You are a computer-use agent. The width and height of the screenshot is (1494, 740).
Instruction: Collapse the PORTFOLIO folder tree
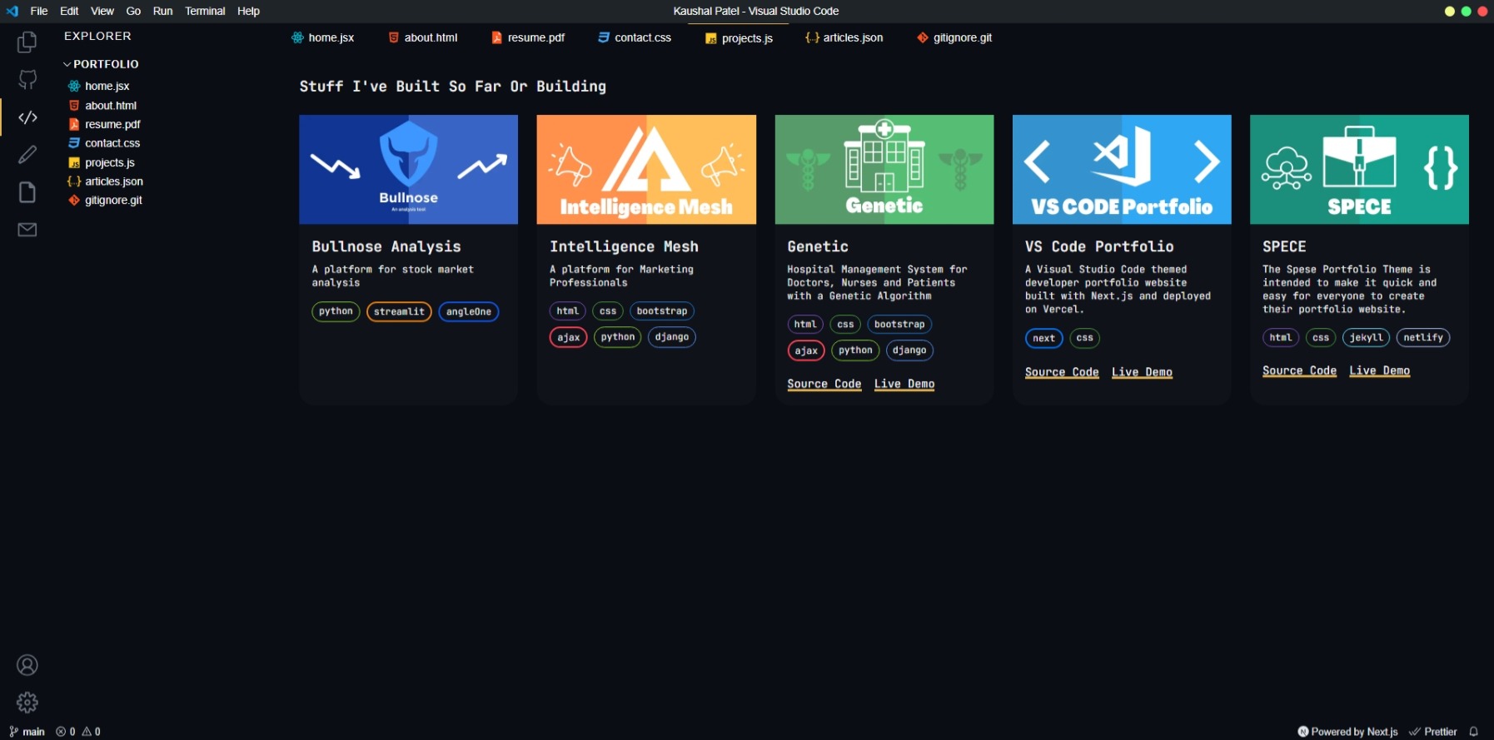[100, 64]
